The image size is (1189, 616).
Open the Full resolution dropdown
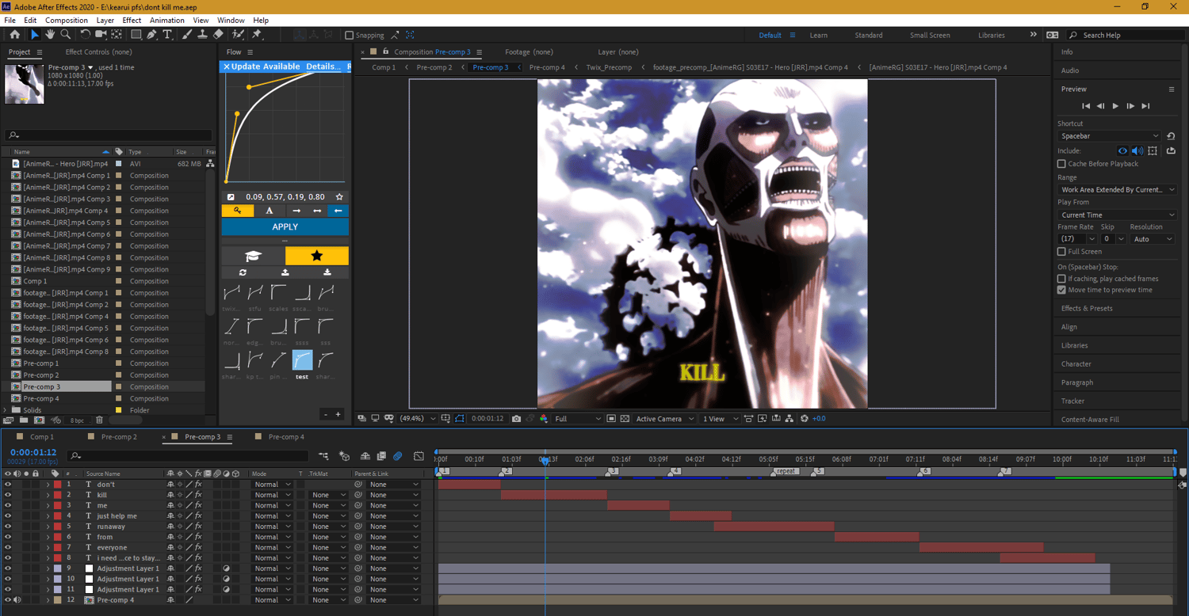click(x=577, y=419)
